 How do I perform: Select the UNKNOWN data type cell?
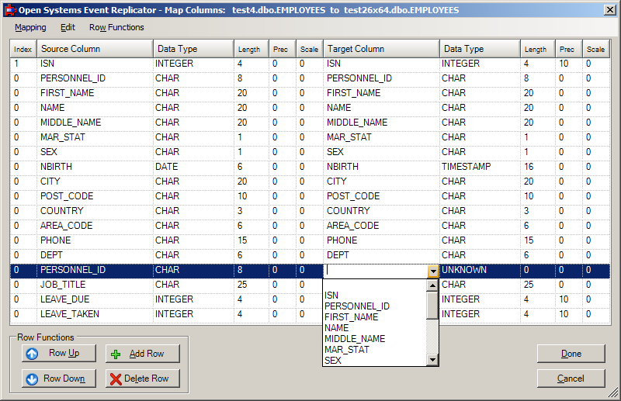(x=480, y=270)
